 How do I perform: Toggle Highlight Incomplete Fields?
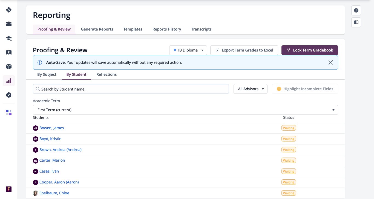305,89
